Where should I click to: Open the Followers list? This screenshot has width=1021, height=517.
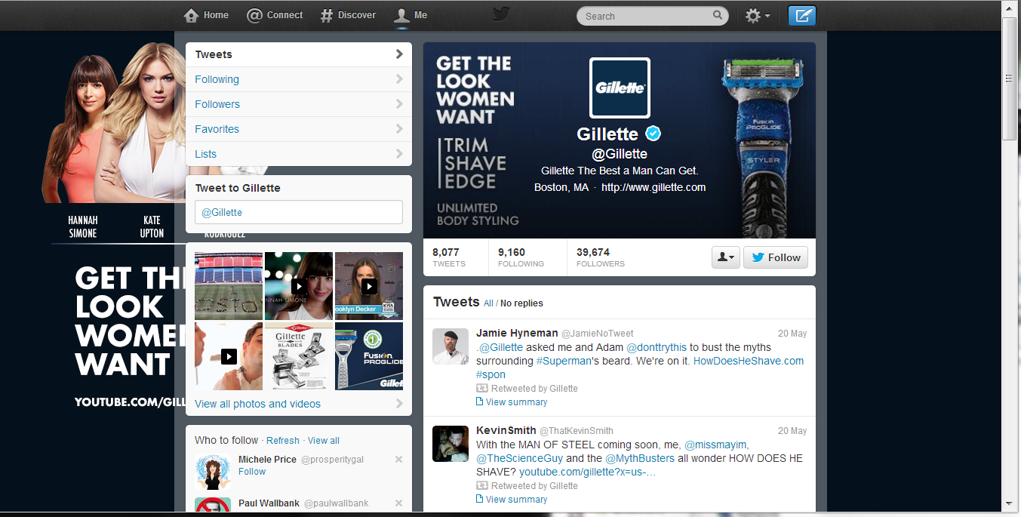coord(299,104)
